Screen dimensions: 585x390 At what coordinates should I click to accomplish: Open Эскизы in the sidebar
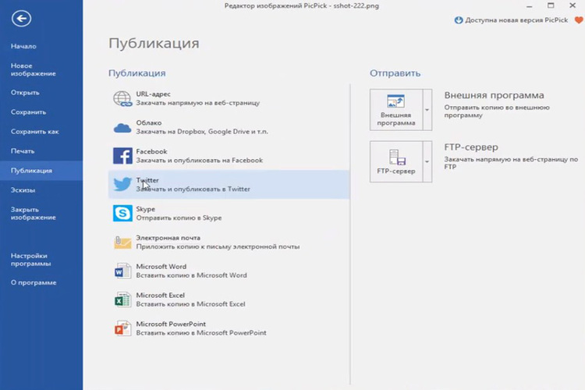tap(23, 190)
